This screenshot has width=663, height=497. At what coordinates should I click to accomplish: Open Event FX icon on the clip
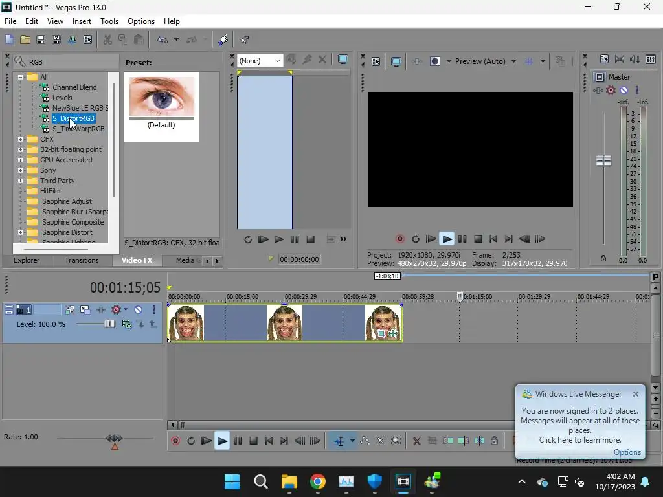pos(393,333)
